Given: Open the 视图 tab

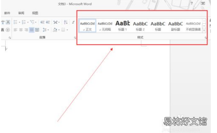Looking at the screenshot, I should [x=35, y=13].
